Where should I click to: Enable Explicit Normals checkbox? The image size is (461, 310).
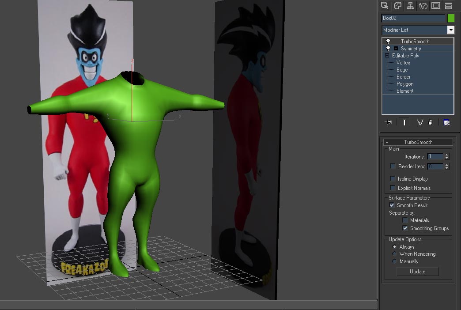click(393, 188)
